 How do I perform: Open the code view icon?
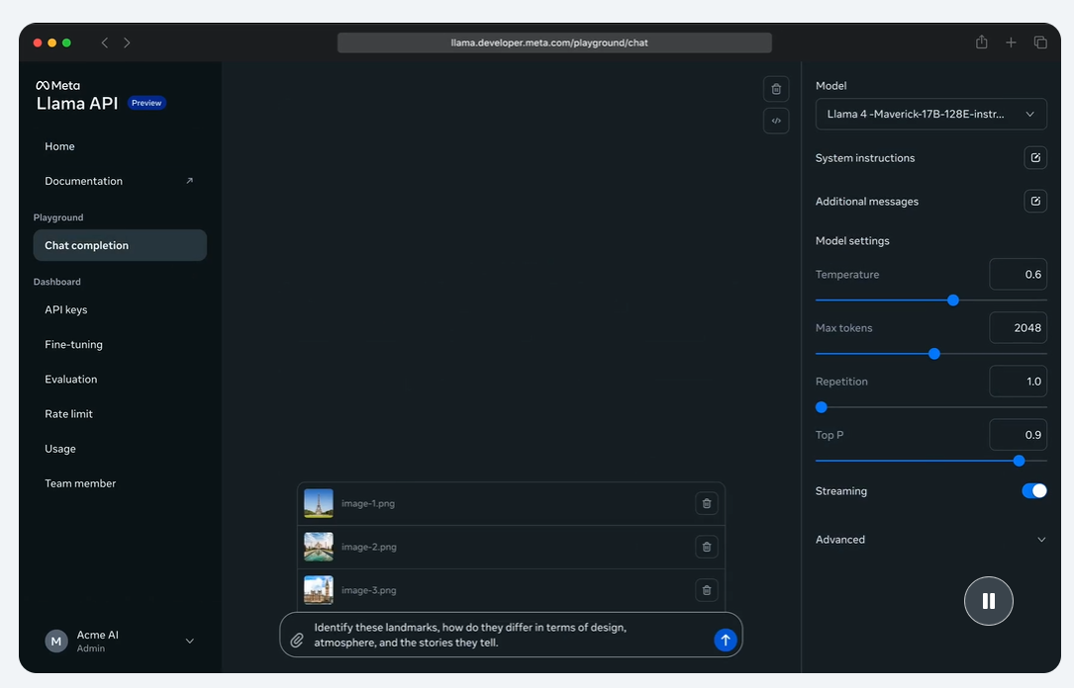(776, 121)
